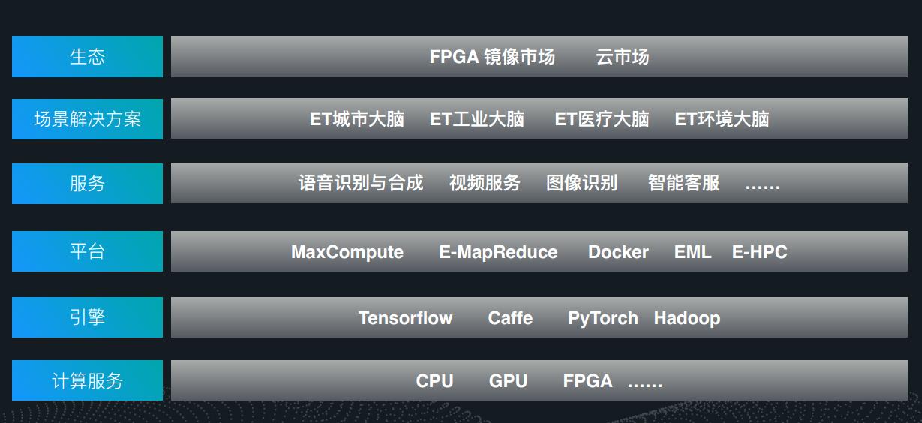The image size is (922, 423).
Task: Select GPU in compute row
Action: [x=508, y=381]
